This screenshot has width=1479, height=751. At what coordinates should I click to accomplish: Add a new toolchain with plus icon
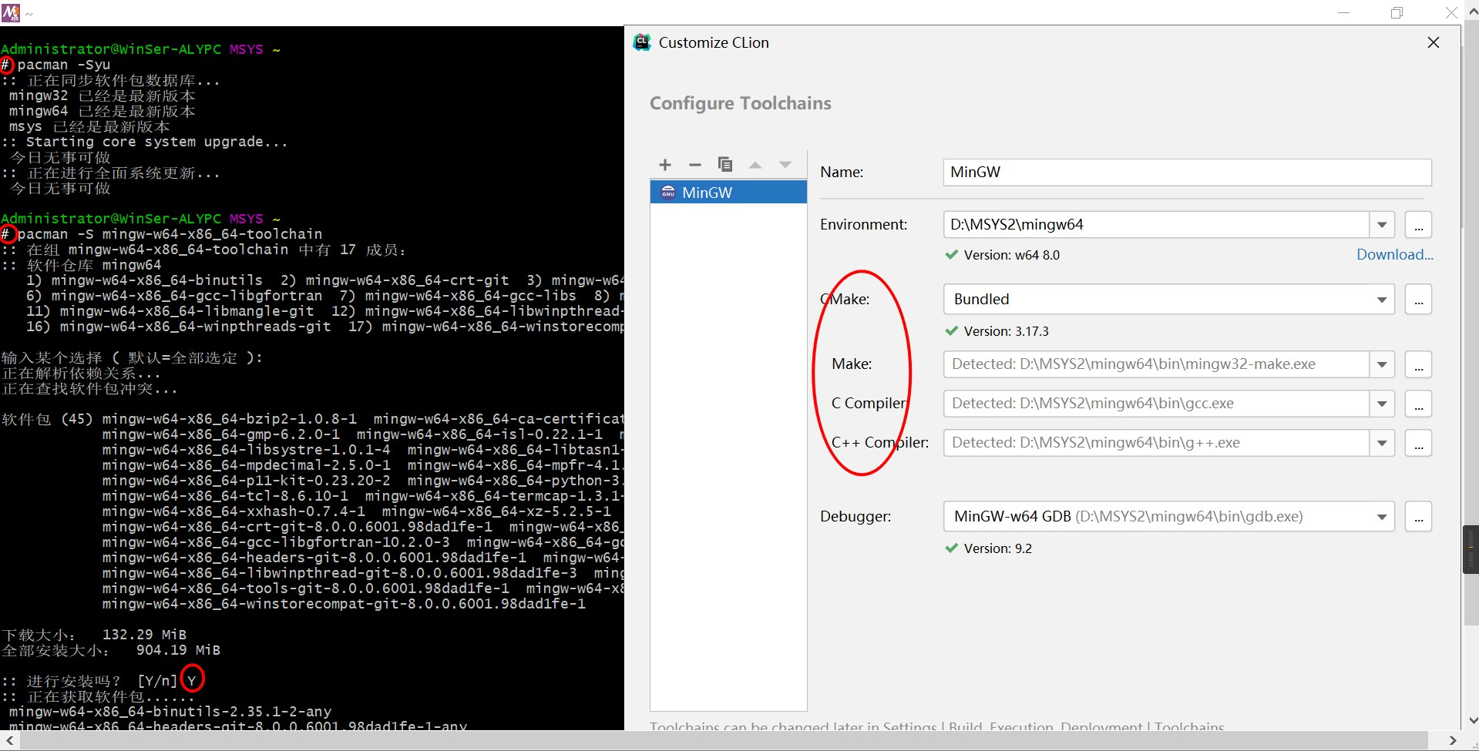(x=665, y=164)
